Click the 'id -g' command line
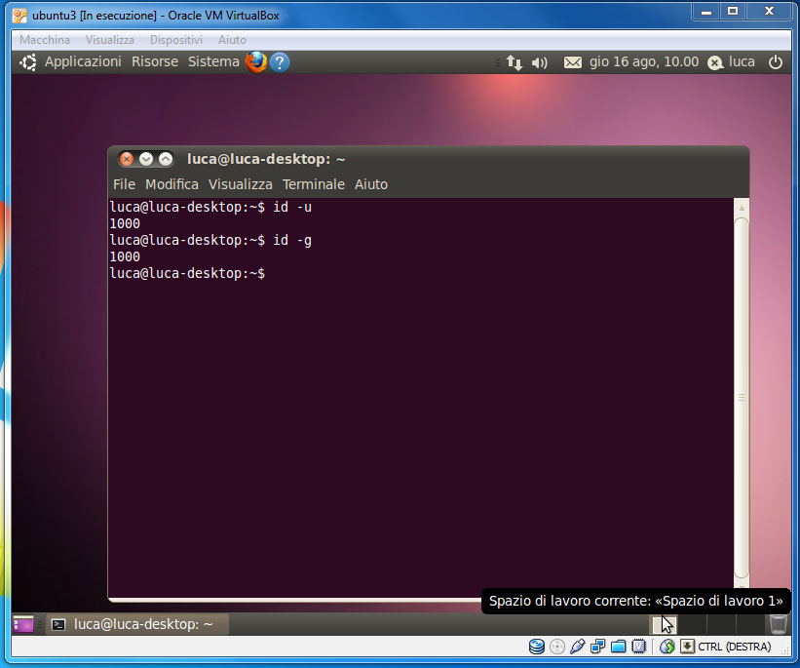 click(210, 240)
